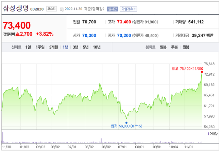The width and height of the screenshot is (221, 152).
Task: Click the 거래량 value 541,112
Action: [x=196, y=22]
